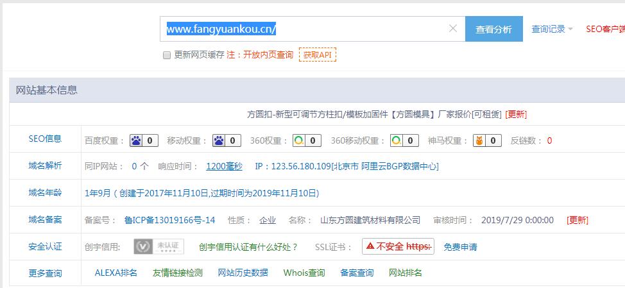Click the URL input field
Image resolution: width=625 pixels, height=288 pixels.
coord(312,29)
